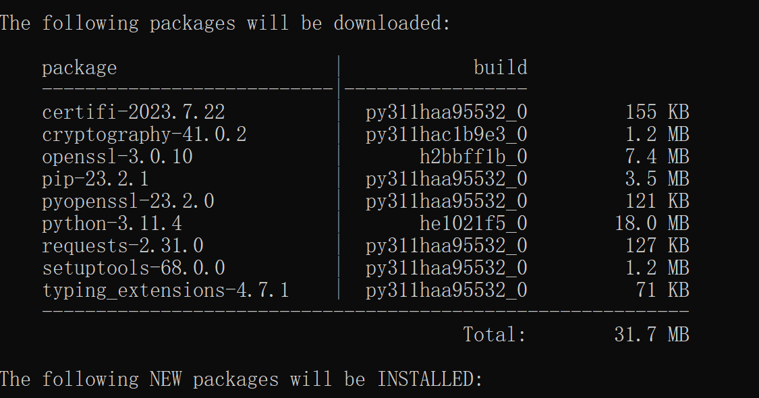Click build string py311hac1b9e3_0
The height and width of the screenshot is (398, 759).
coord(447,135)
